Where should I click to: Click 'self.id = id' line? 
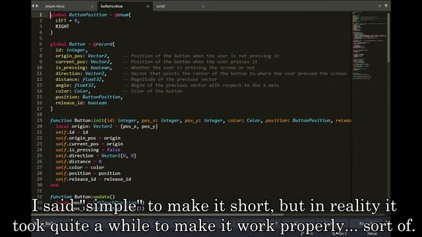click(72, 132)
